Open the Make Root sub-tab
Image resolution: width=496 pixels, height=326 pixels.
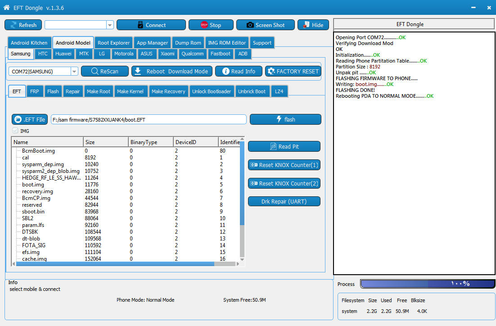point(99,91)
